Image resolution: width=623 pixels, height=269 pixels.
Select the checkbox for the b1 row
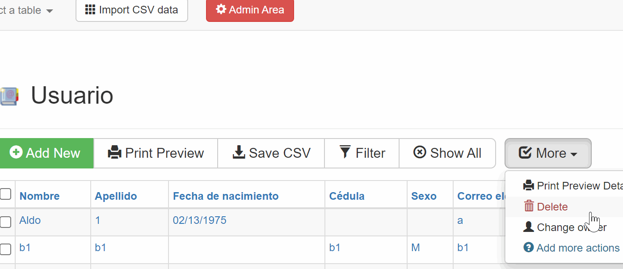[x=5, y=249]
